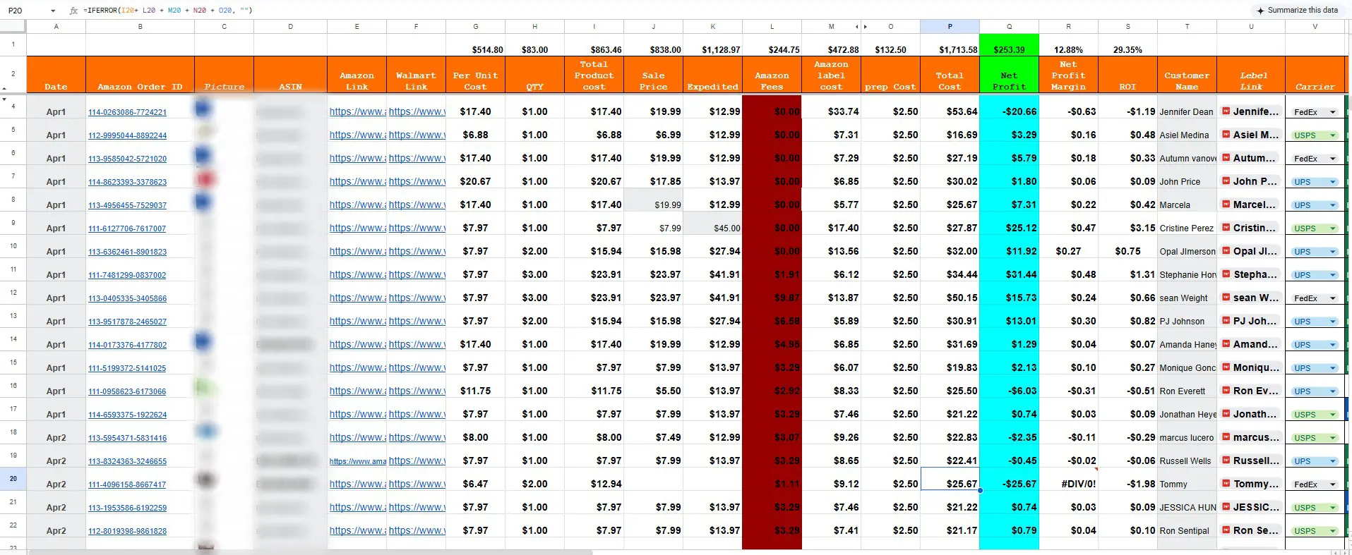
Task: Click the $9.87 Amazon fees cell
Action: pyautogui.click(x=772, y=293)
